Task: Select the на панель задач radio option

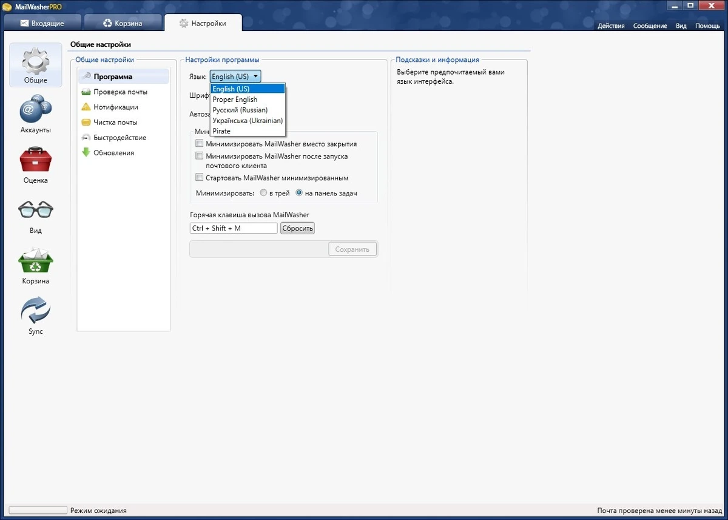Action: tap(299, 193)
